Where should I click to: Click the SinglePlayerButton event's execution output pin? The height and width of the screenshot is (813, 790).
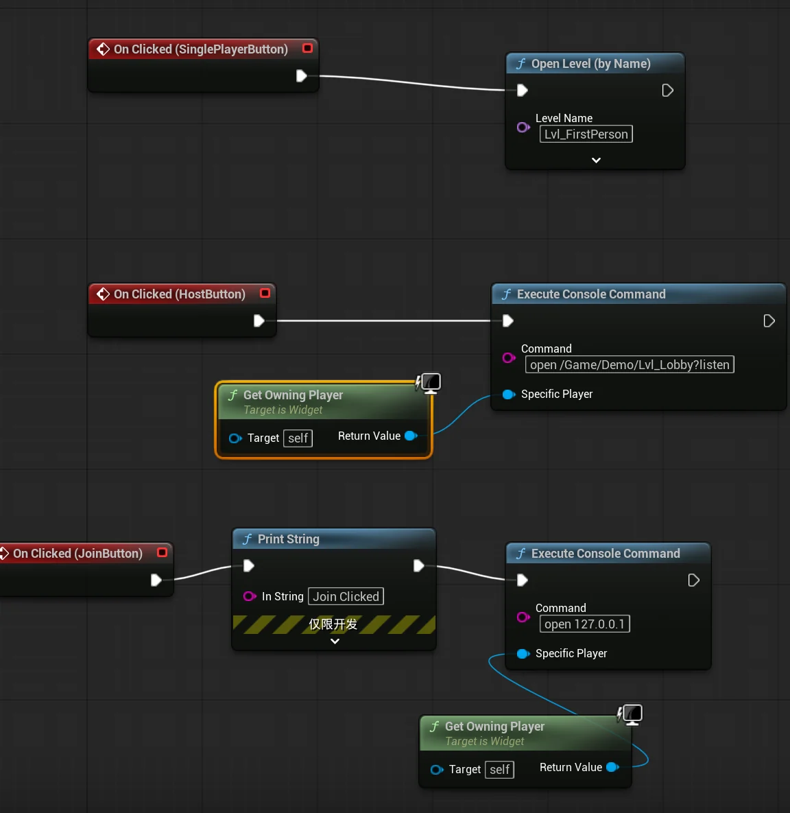point(301,76)
